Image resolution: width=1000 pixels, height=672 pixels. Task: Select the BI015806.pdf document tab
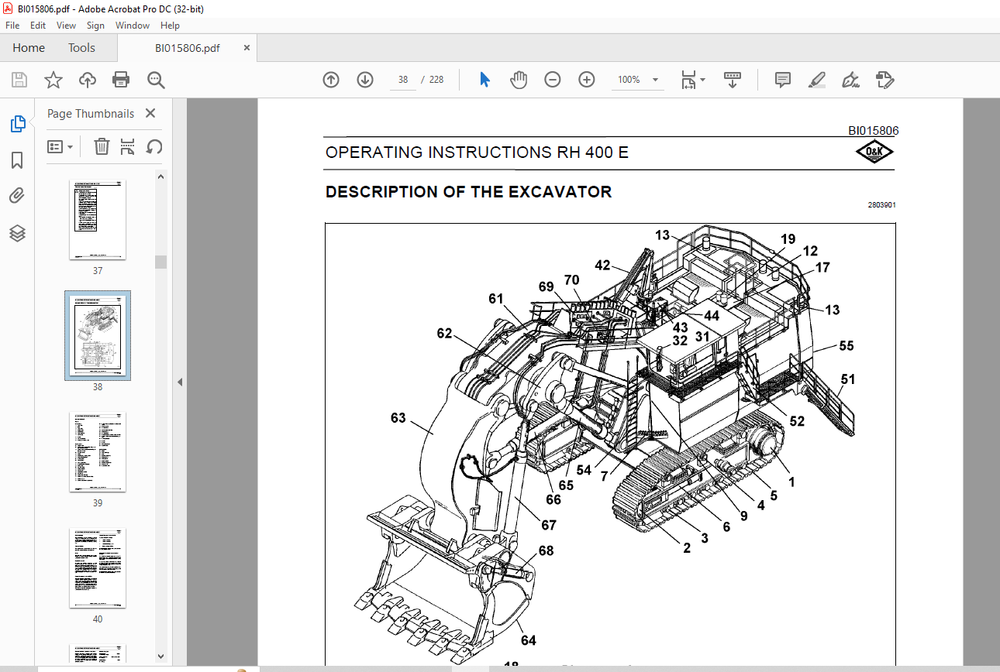[187, 48]
